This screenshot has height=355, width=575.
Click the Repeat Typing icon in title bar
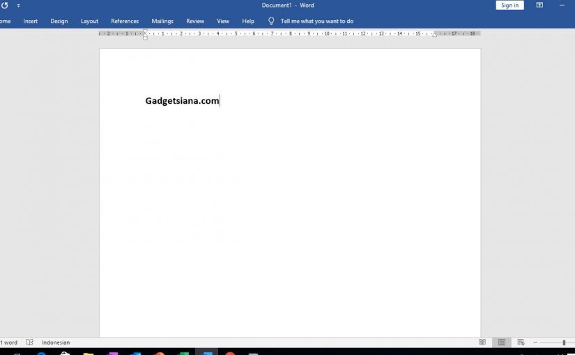pos(4,6)
